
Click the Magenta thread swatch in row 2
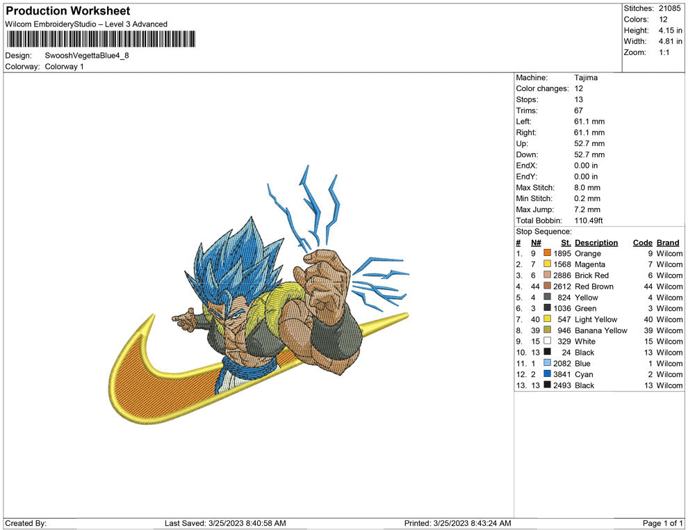[547, 264]
